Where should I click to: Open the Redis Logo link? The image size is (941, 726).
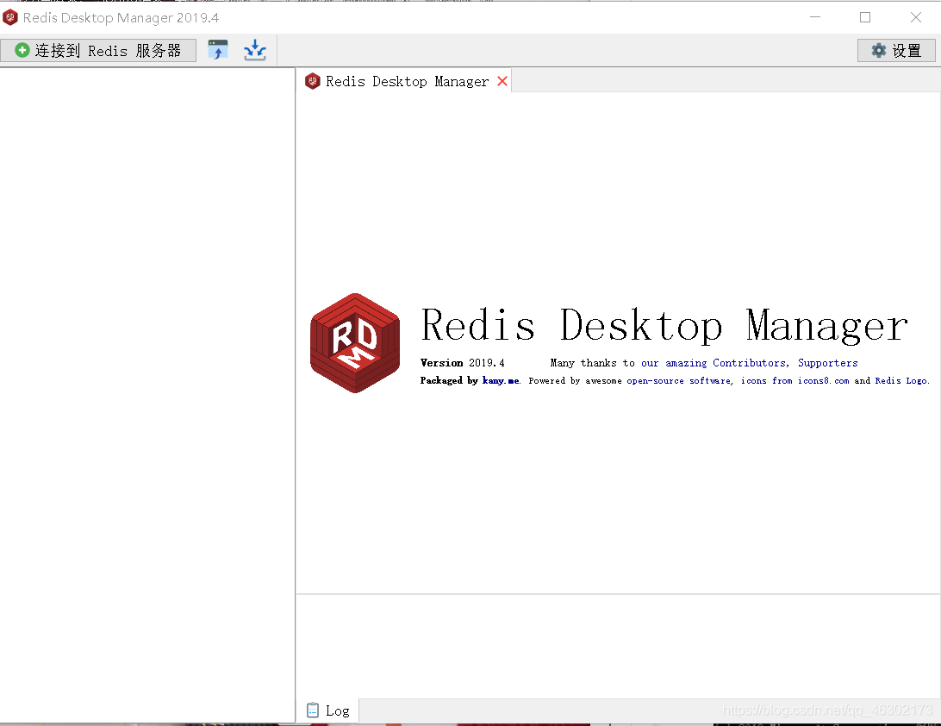[x=900, y=381]
